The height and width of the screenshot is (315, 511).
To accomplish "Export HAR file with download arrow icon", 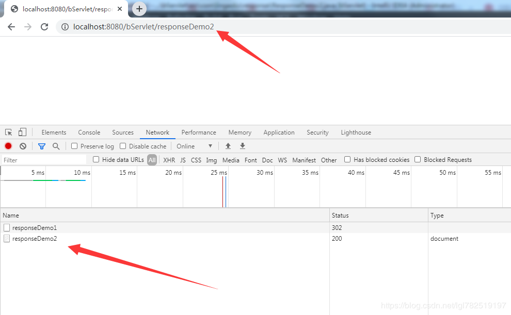I will pos(243,146).
